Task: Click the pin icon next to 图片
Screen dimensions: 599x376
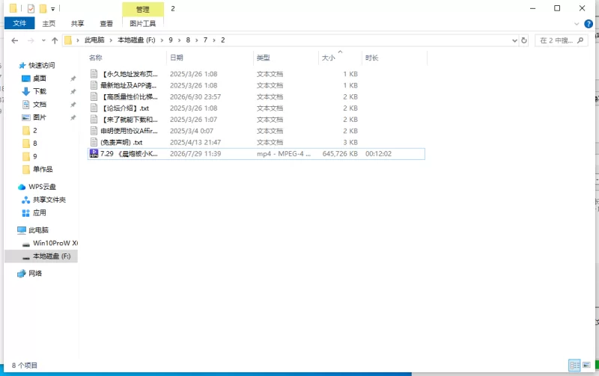Action: point(73,117)
